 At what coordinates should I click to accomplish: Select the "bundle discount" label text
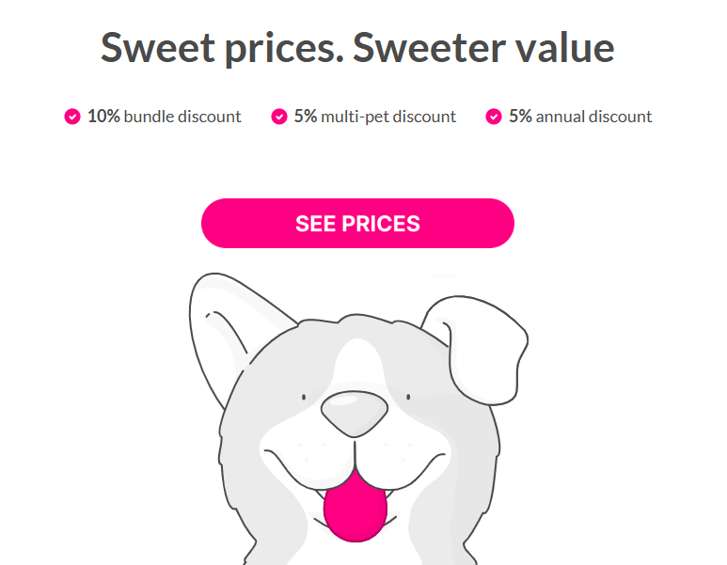(182, 117)
